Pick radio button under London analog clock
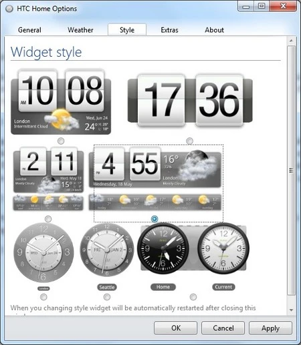This screenshot has height=345, width=301. (x=43, y=297)
